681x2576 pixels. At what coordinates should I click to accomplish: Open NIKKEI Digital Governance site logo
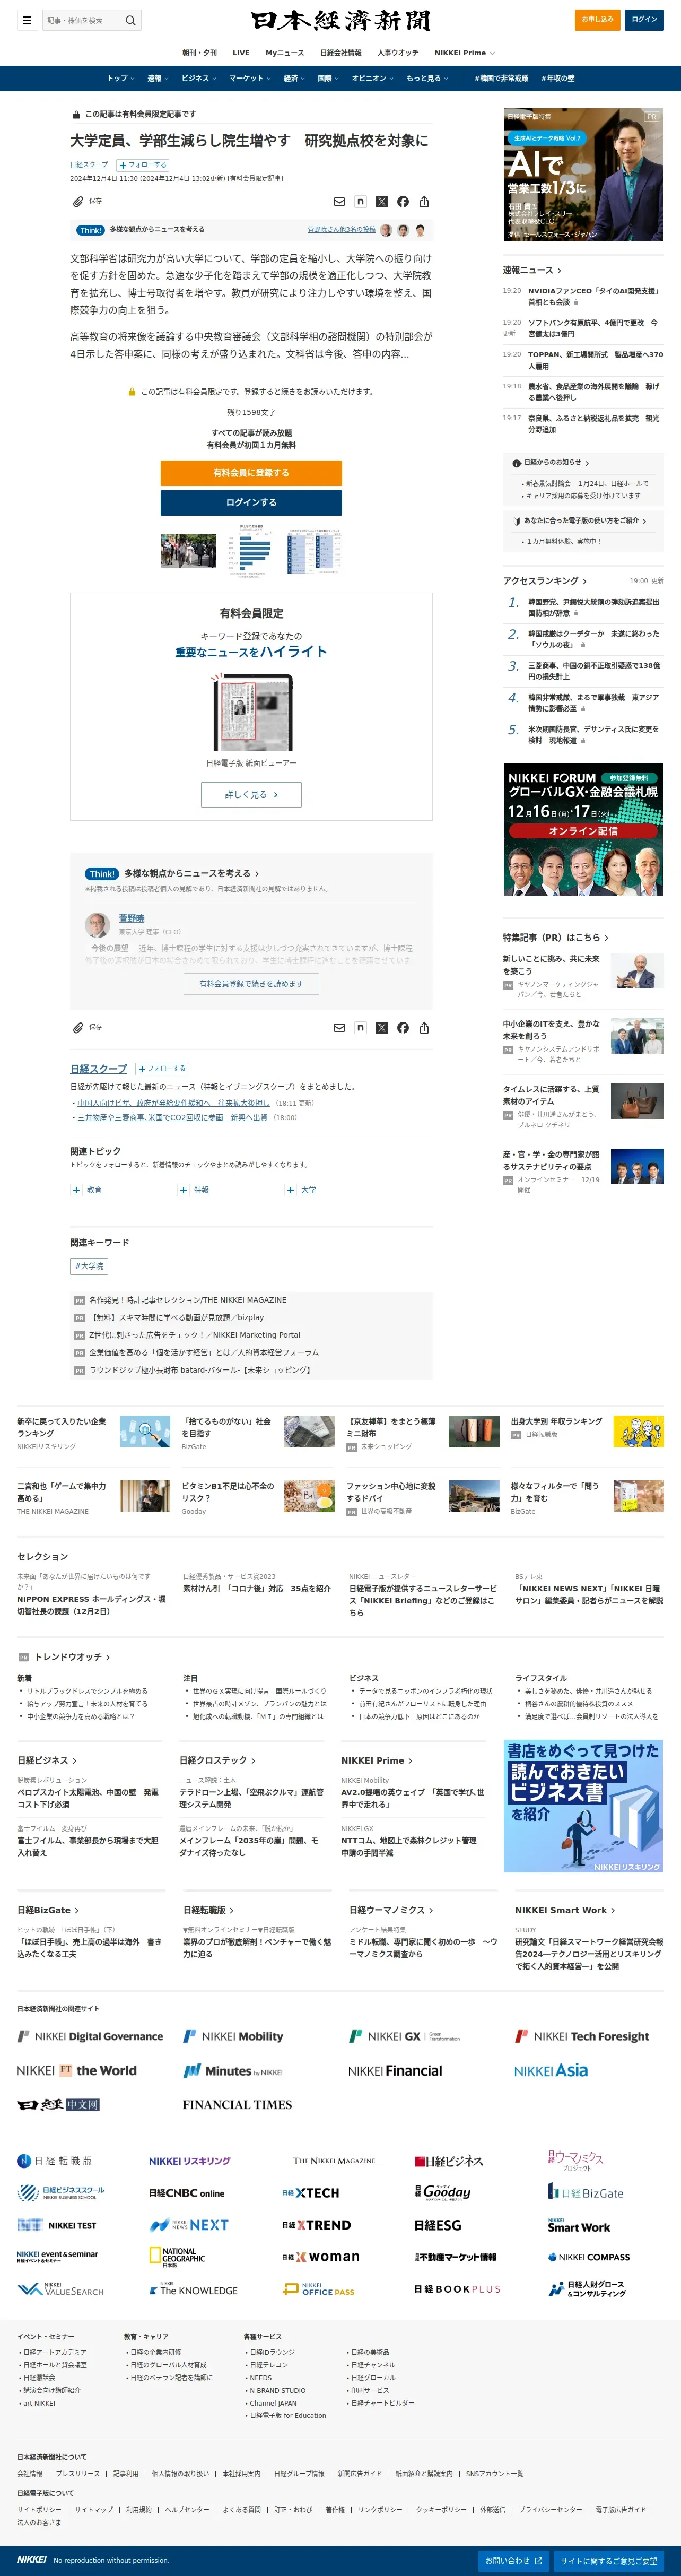(x=90, y=2036)
